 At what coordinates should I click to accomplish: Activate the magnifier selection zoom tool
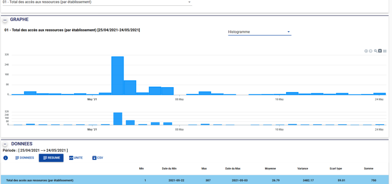375,51
